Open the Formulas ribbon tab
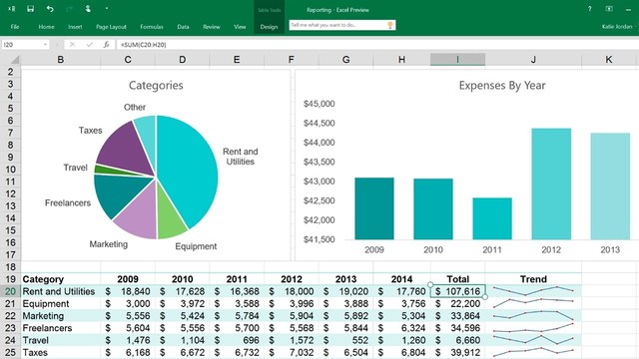 [152, 27]
